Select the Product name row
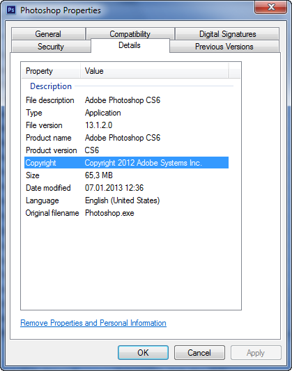The image size is (292, 371). 126,138
